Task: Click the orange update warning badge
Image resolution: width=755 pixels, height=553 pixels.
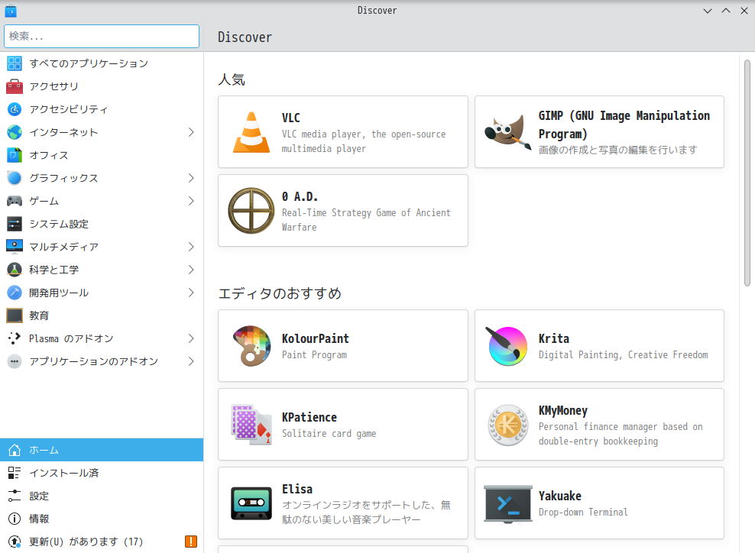Action: [x=191, y=542]
